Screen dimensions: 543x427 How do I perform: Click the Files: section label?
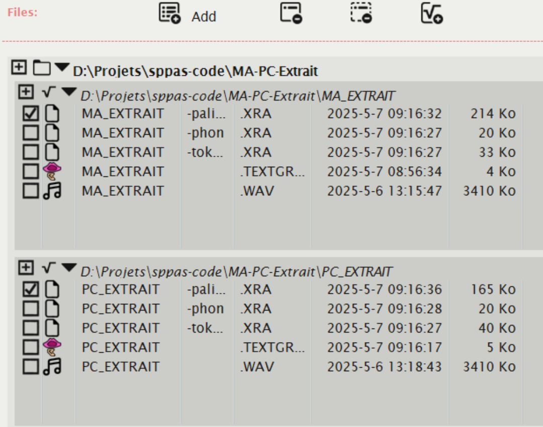point(23,13)
